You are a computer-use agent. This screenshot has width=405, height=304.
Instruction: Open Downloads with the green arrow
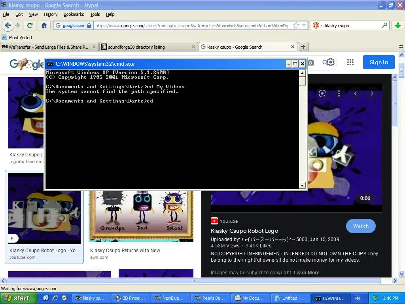tap(398, 25)
